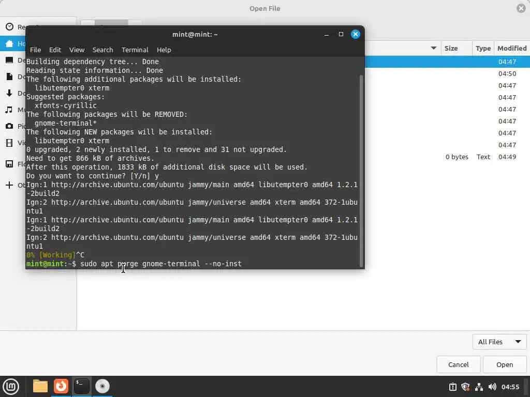Open the Help menu in terminal

tap(164, 50)
